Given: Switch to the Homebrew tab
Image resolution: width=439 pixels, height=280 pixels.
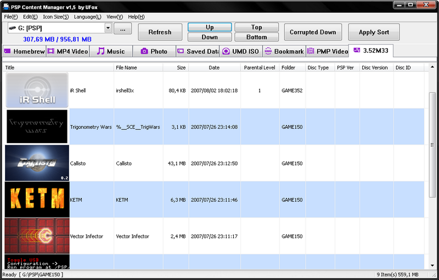Looking at the screenshot, I should tap(24, 52).
